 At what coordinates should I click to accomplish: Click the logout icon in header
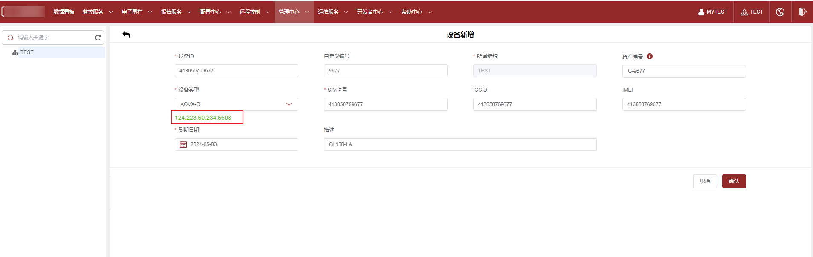click(x=802, y=12)
